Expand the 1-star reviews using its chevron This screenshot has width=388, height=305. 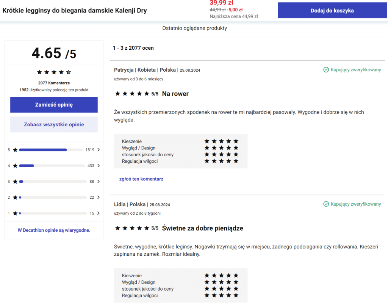coord(98,213)
